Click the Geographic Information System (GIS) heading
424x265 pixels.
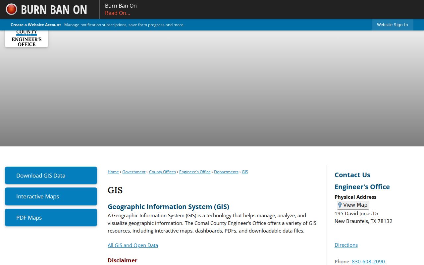pos(168,207)
